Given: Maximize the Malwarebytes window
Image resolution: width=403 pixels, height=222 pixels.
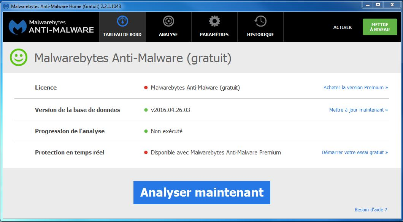Looking at the screenshot, I should (378, 5).
